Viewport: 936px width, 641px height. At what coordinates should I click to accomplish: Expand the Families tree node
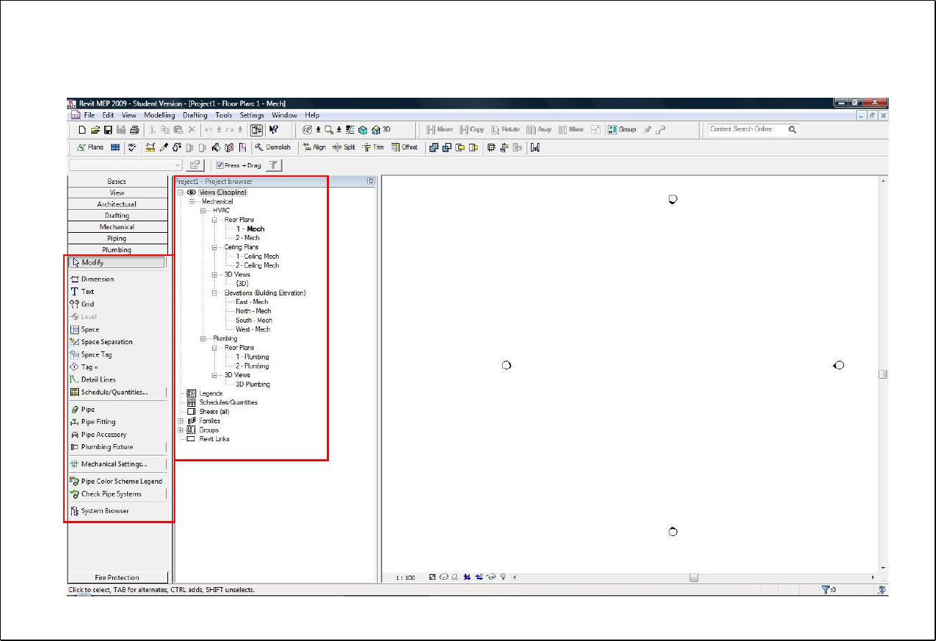181,421
